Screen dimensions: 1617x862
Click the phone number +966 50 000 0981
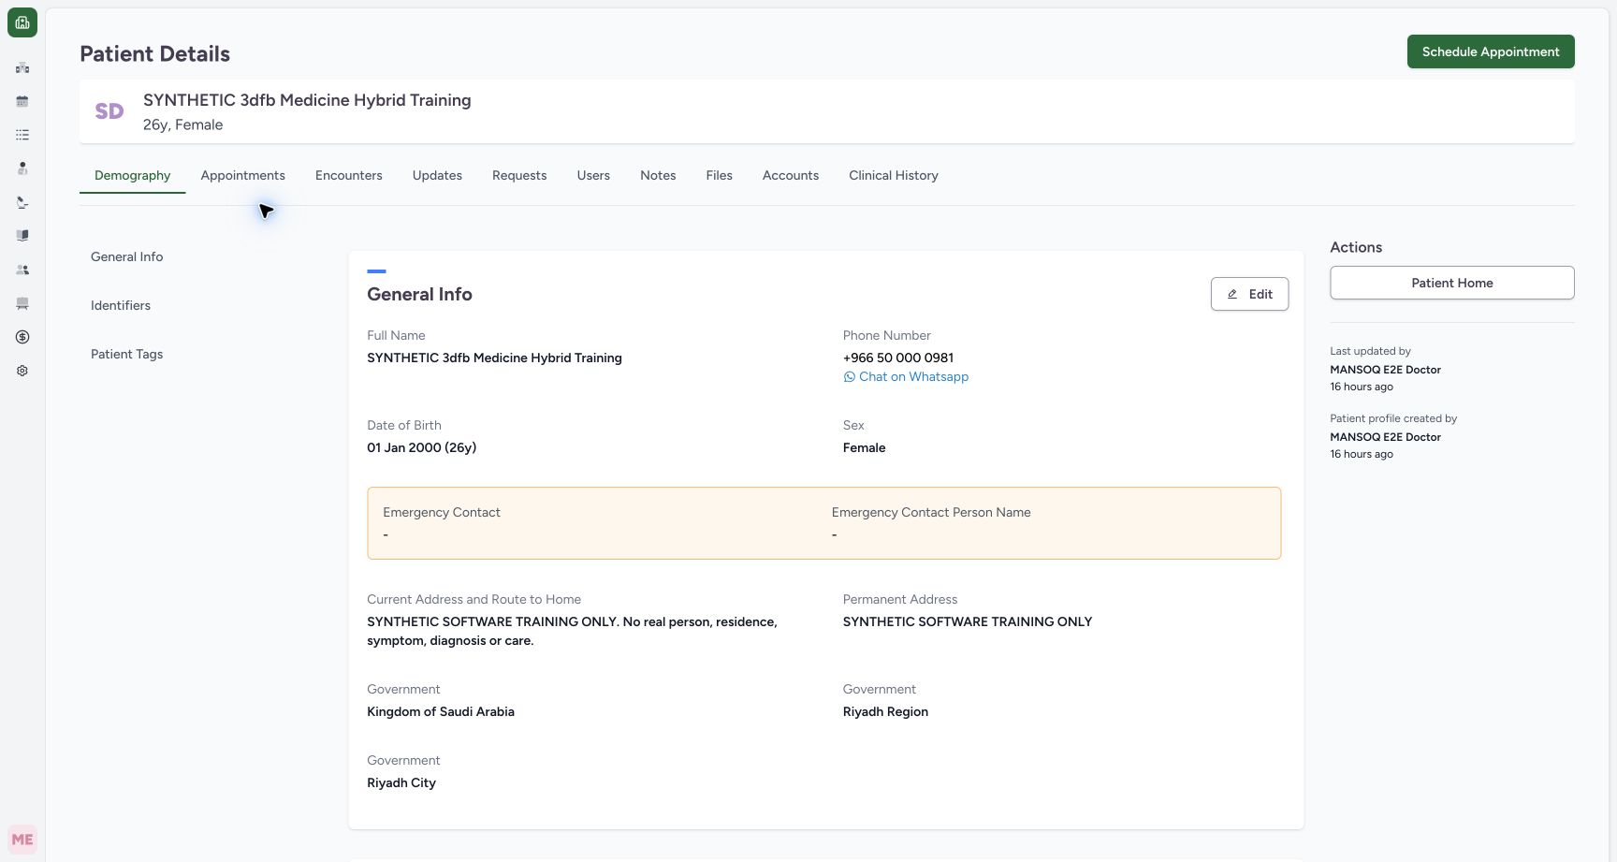[x=898, y=358]
